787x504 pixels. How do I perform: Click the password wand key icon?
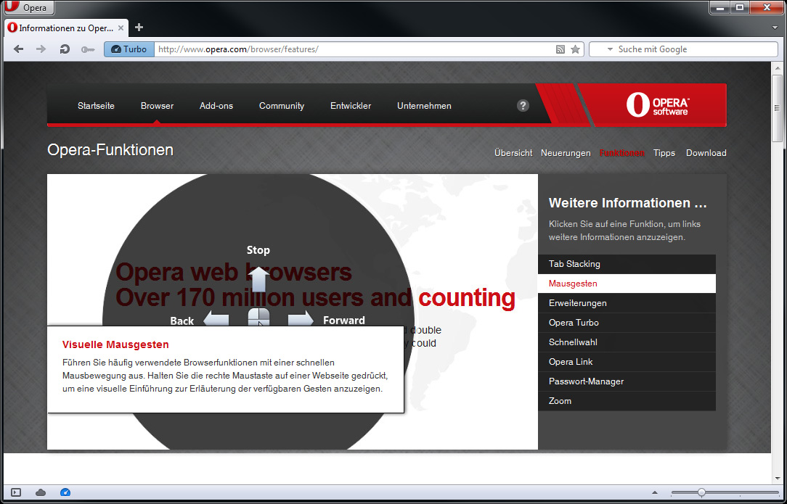click(x=87, y=49)
